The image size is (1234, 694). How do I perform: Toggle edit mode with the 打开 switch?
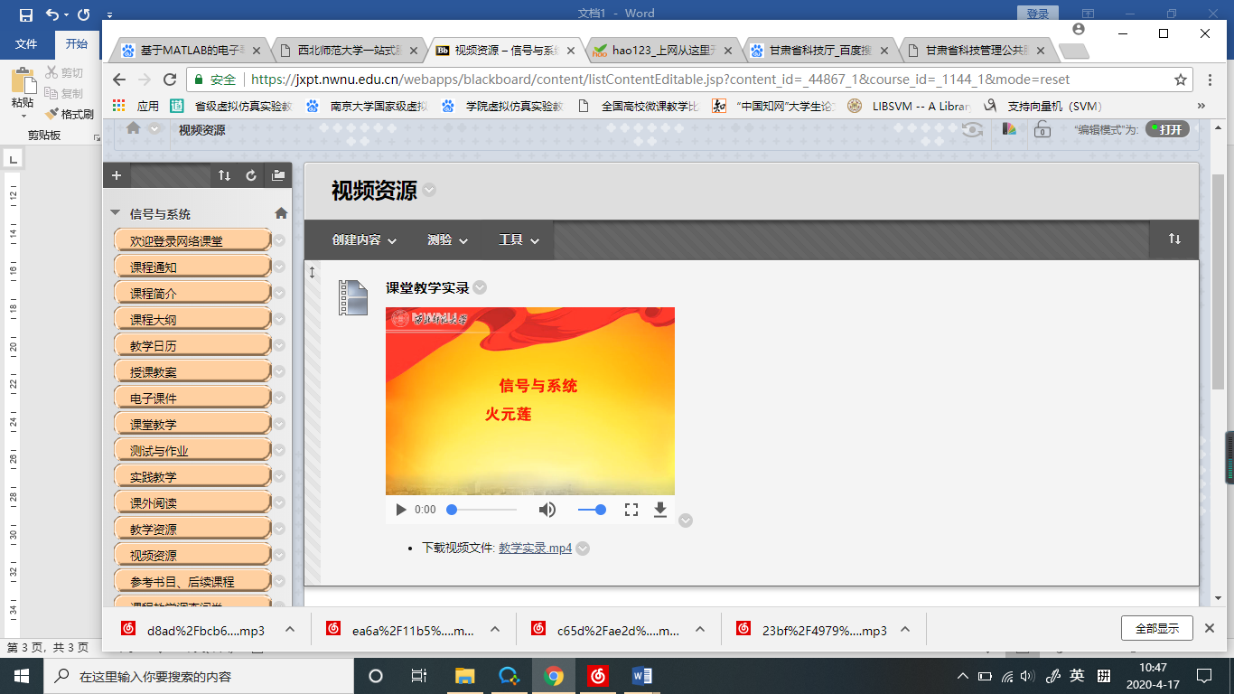coord(1167,129)
